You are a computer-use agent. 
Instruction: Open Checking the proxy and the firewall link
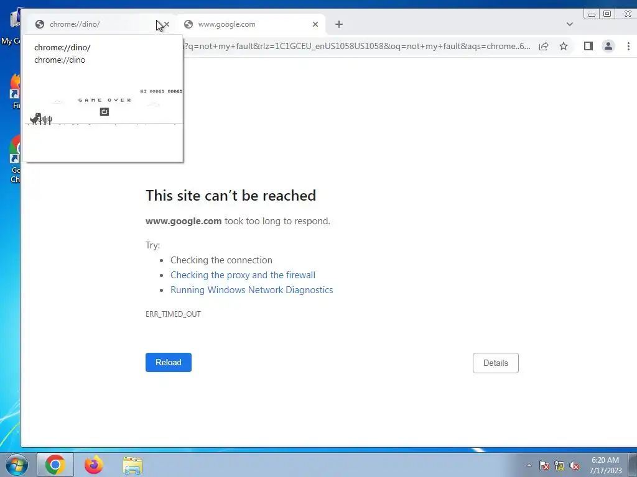(243, 275)
